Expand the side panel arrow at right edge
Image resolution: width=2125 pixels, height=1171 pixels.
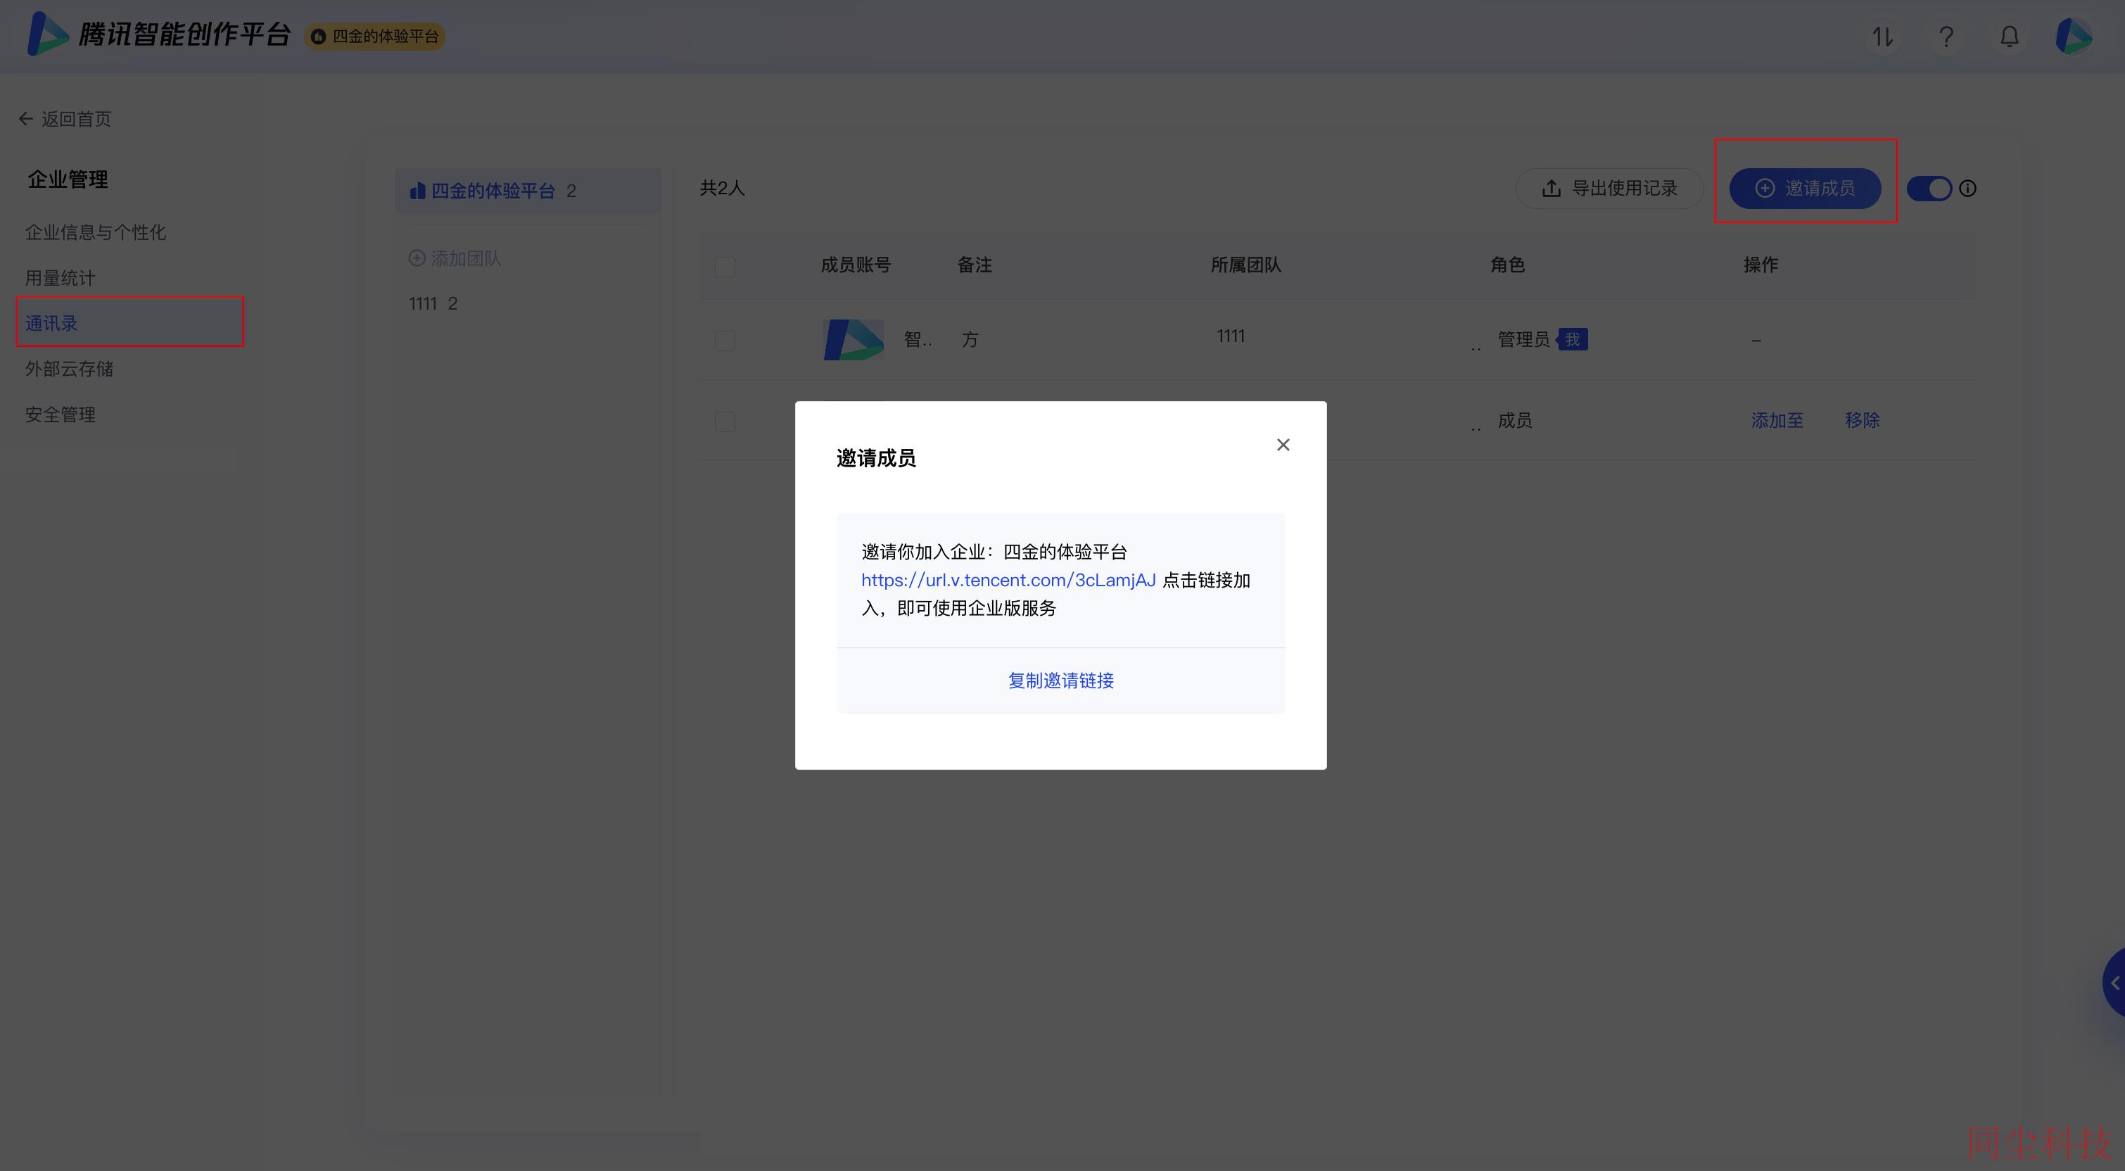[x=2114, y=982]
